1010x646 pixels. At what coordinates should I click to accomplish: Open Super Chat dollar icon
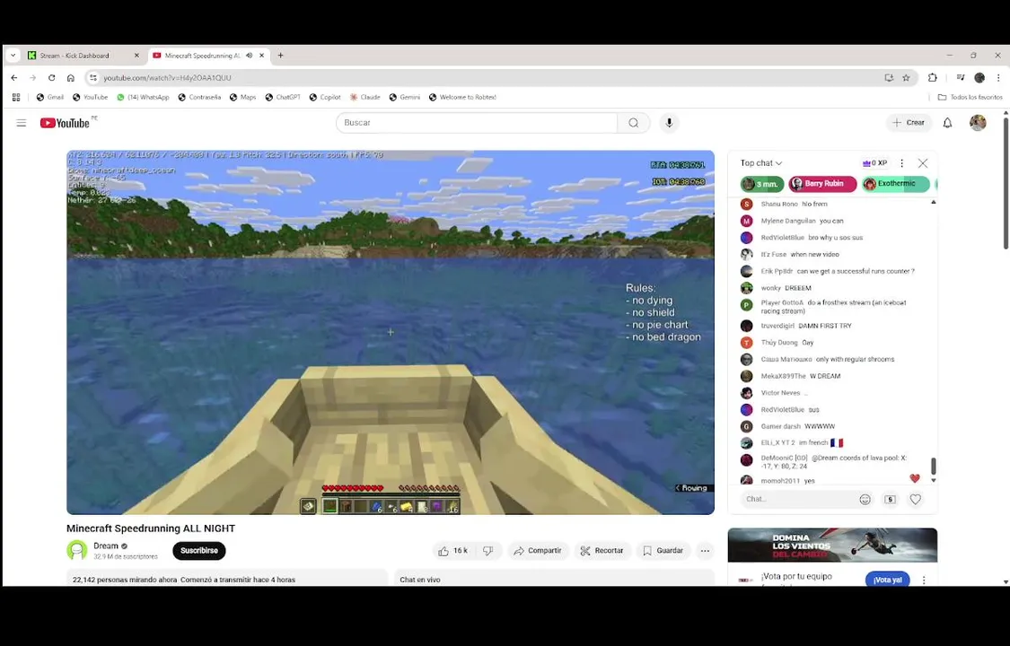(891, 499)
